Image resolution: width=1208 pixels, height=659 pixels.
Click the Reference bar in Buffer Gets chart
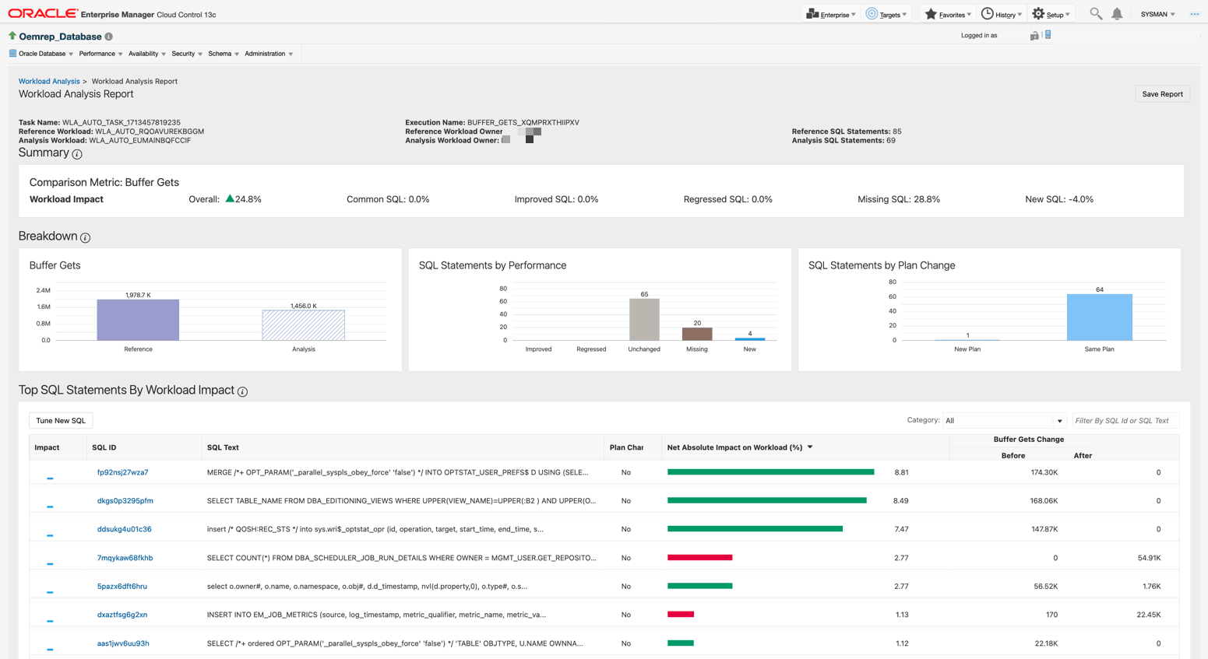tap(138, 320)
